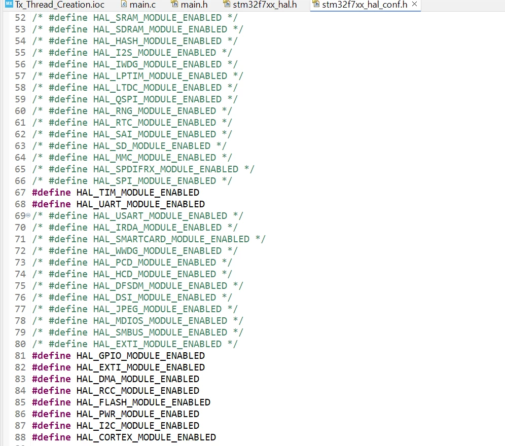Image resolution: width=505 pixels, height=446 pixels.
Task: Click commented HAL_JPEG_MODULE_ENABLED line
Action: tap(135, 309)
